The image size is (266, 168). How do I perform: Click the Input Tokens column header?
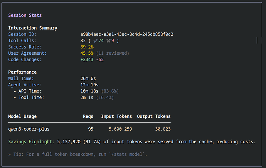point(116,116)
